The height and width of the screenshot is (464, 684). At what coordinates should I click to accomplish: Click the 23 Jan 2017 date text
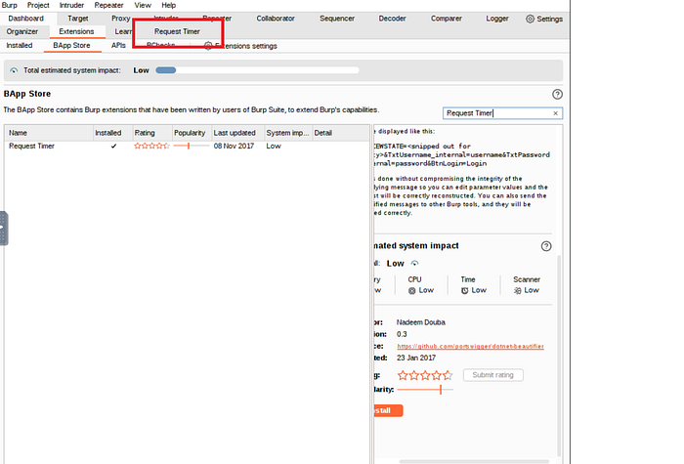(x=416, y=359)
